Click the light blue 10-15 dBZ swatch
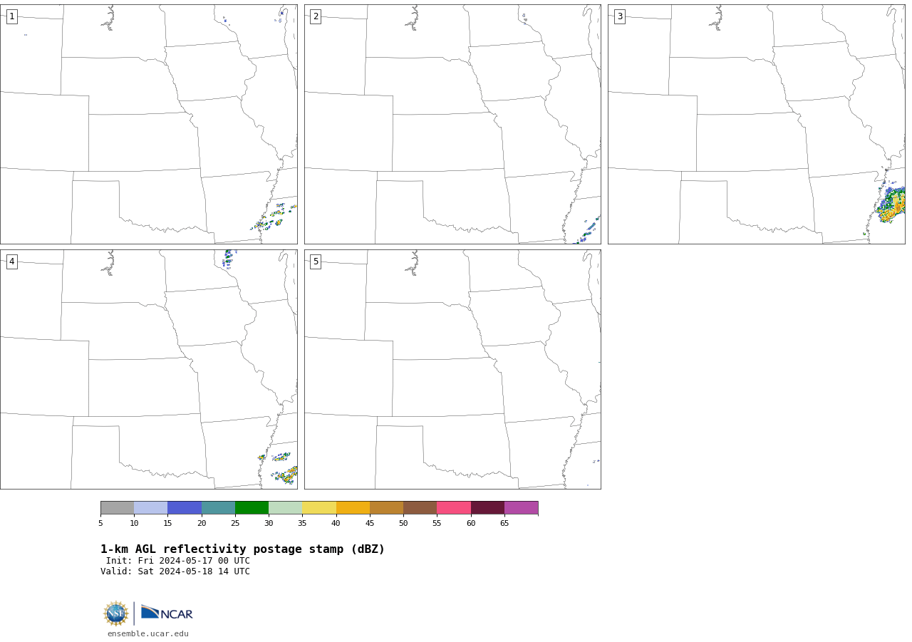912x642 pixels. click(151, 508)
